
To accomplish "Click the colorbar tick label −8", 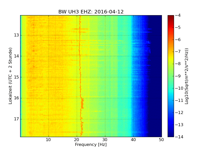I will pos(178,64).
